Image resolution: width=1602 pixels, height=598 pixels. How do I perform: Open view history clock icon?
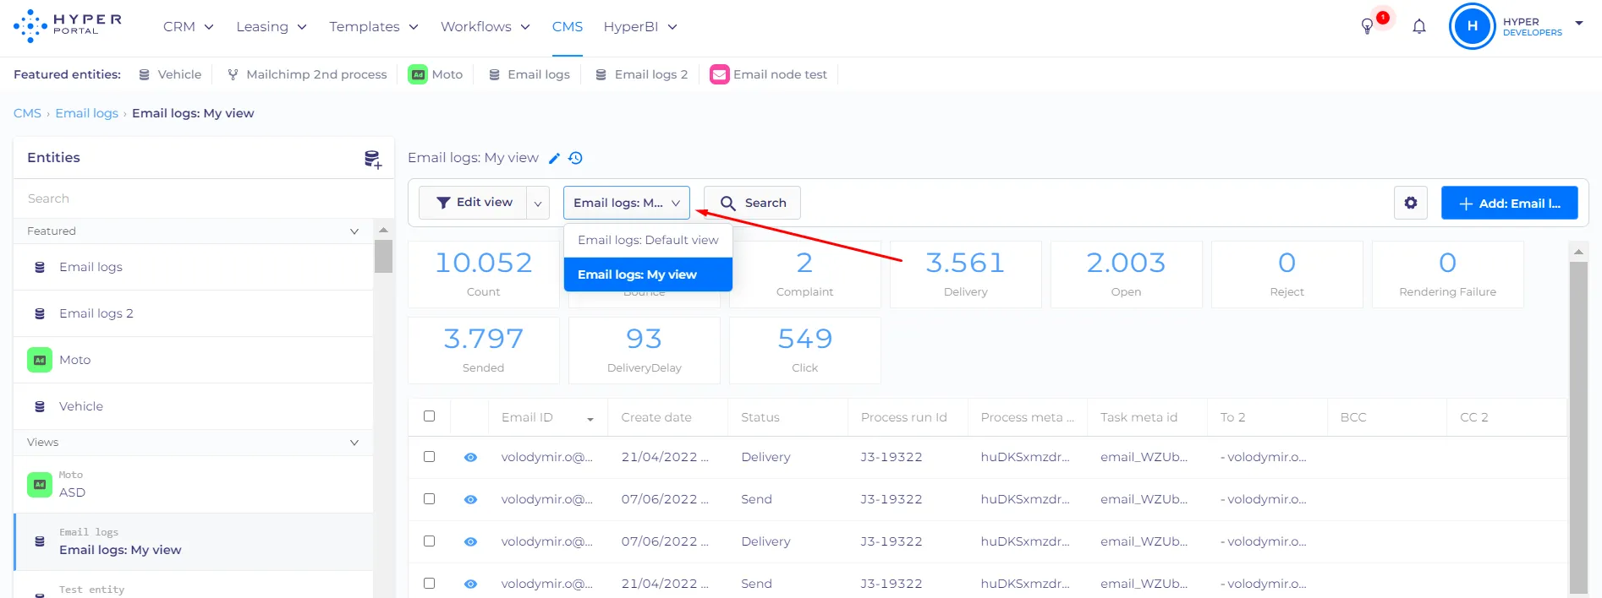(x=576, y=158)
